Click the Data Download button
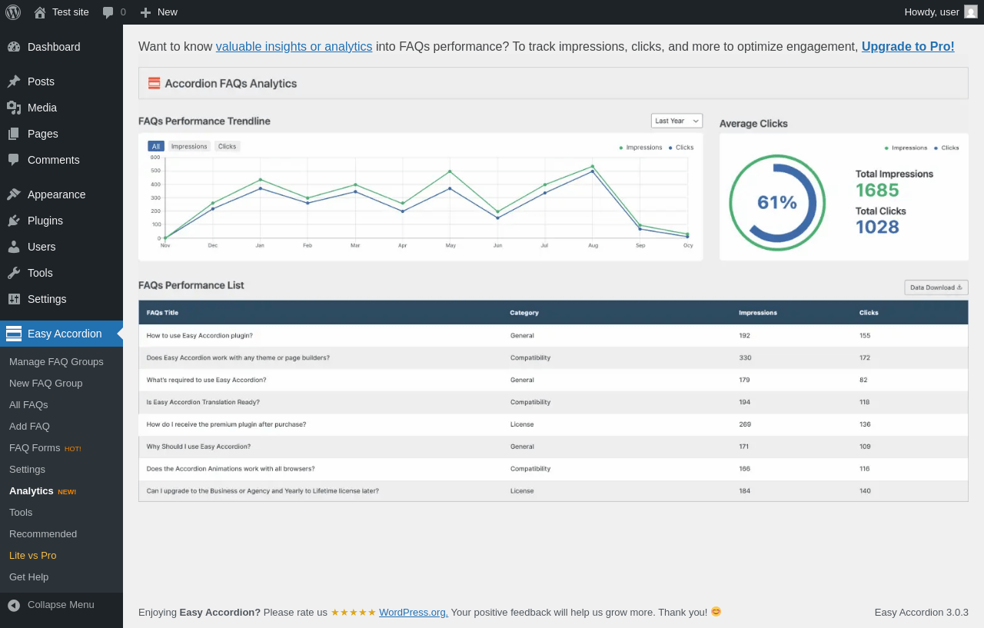 pos(936,287)
